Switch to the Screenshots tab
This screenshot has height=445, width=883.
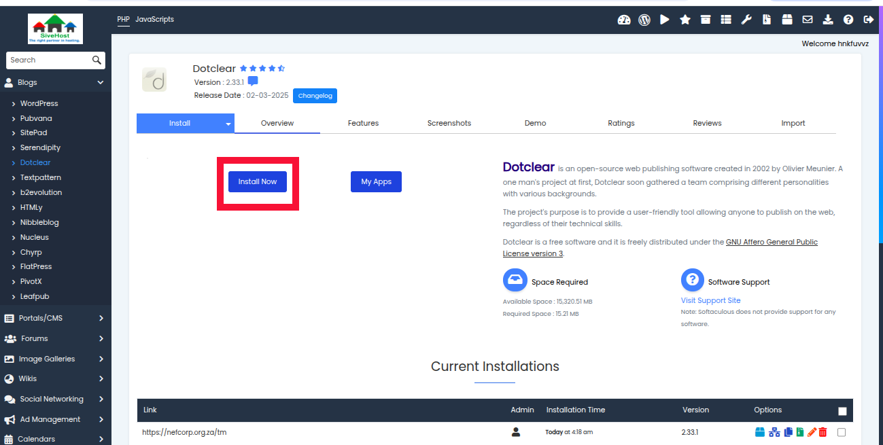pyautogui.click(x=449, y=123)
